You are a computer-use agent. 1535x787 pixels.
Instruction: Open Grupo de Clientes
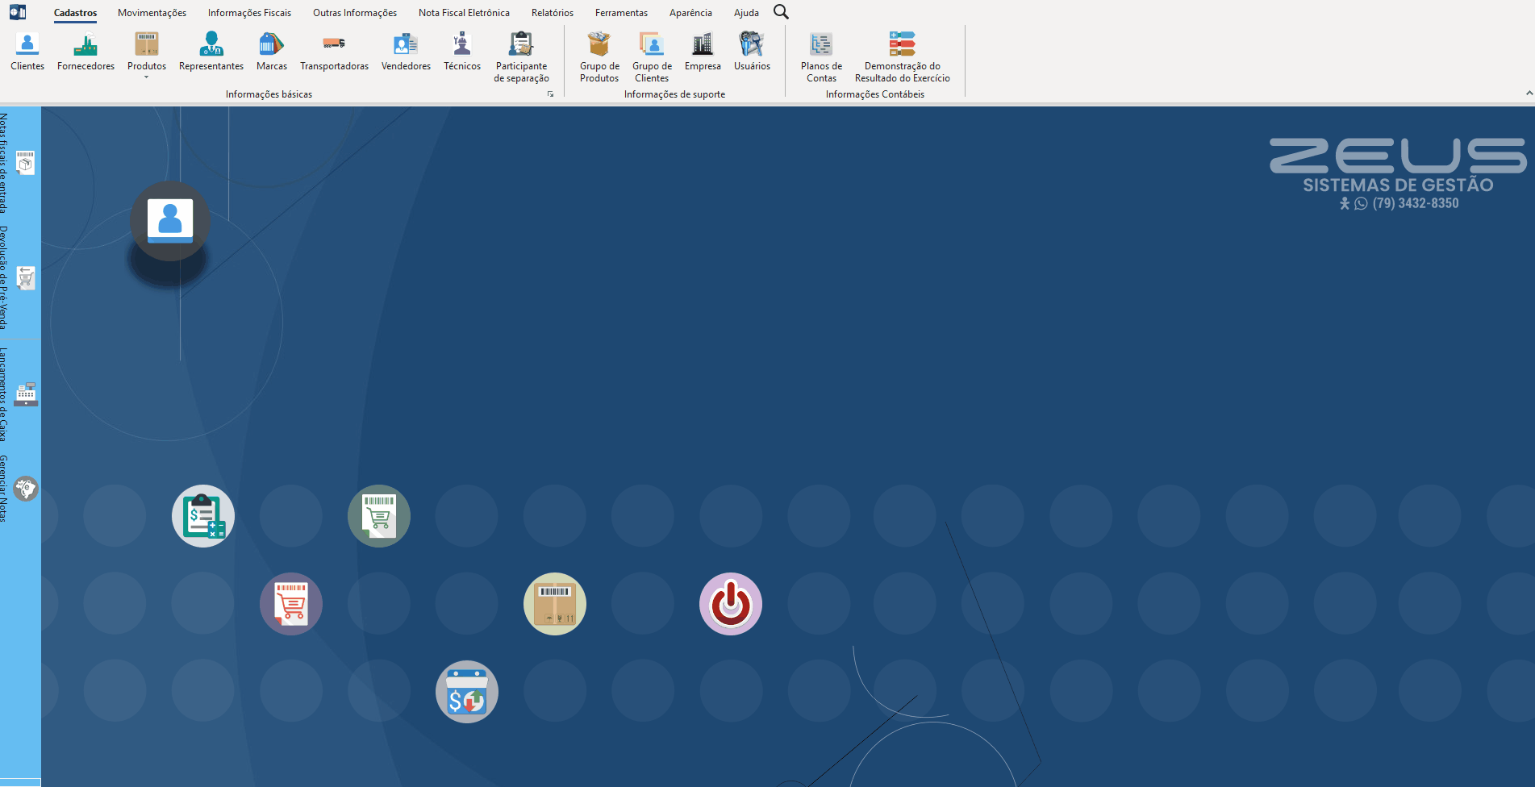point(652,57)
